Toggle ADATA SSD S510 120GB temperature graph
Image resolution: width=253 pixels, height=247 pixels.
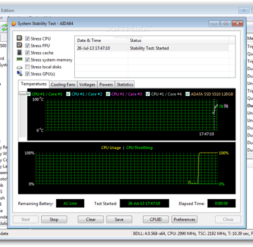(188, 94)
